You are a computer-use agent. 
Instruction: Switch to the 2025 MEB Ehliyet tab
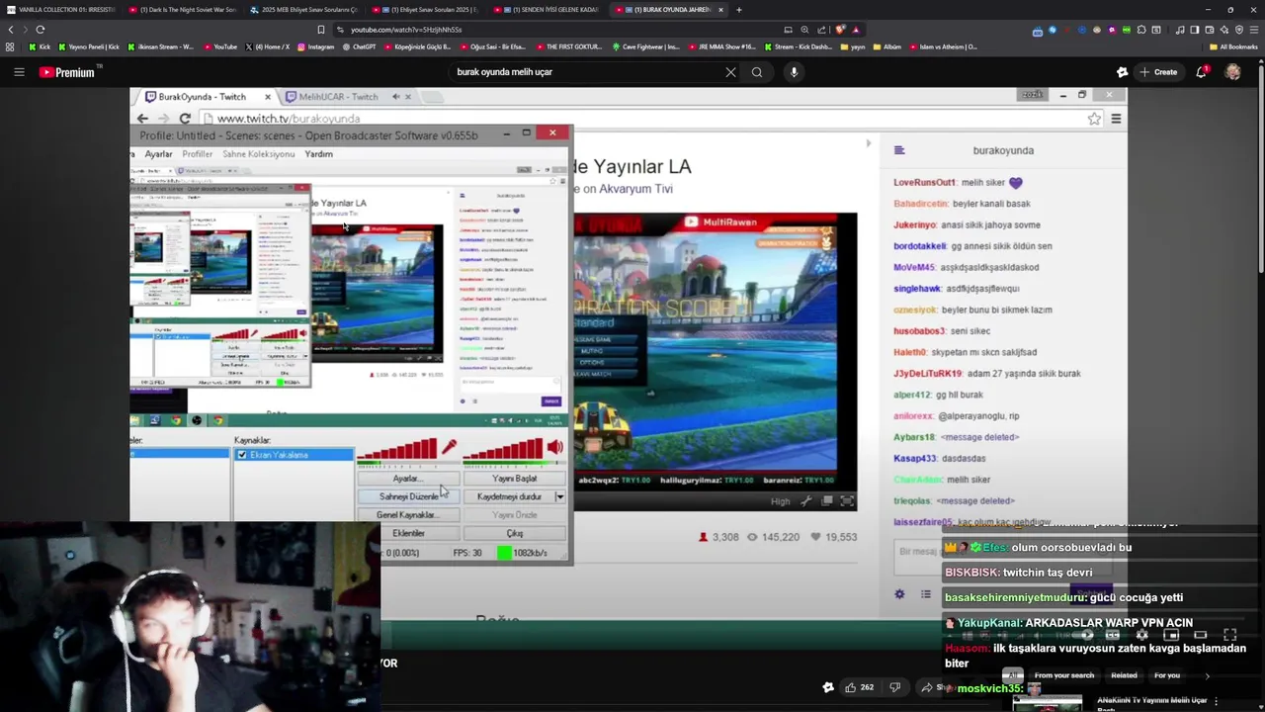tap(302, 10)
